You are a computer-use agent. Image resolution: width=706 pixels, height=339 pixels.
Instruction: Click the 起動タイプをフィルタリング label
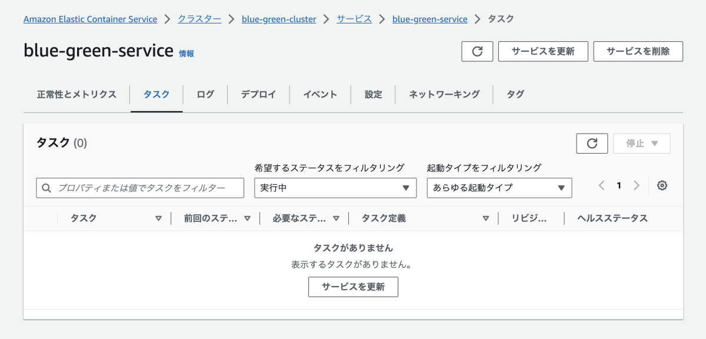click(484, 168)
